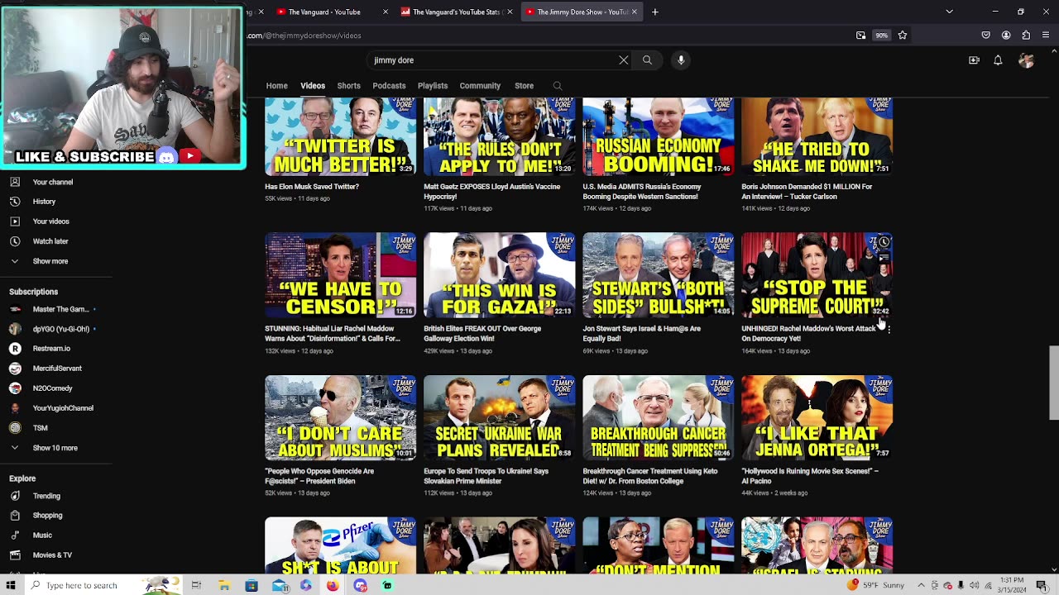This screenshot has width=1059, height=595.
Task: Open Microsoft Store from the taskbar
Action: click(252, 585)
